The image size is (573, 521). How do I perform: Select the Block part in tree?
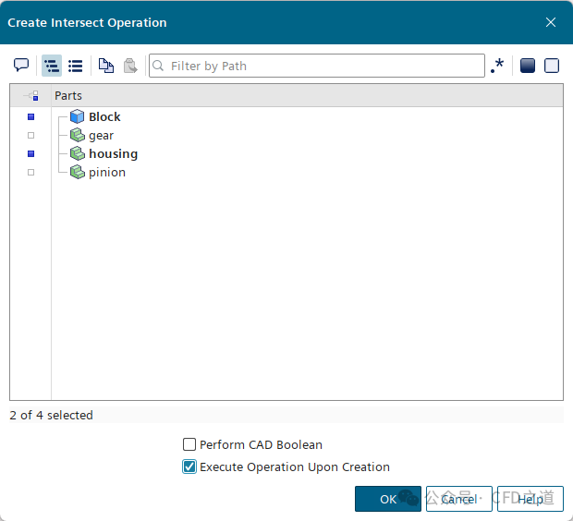click(x=104, y=117)
